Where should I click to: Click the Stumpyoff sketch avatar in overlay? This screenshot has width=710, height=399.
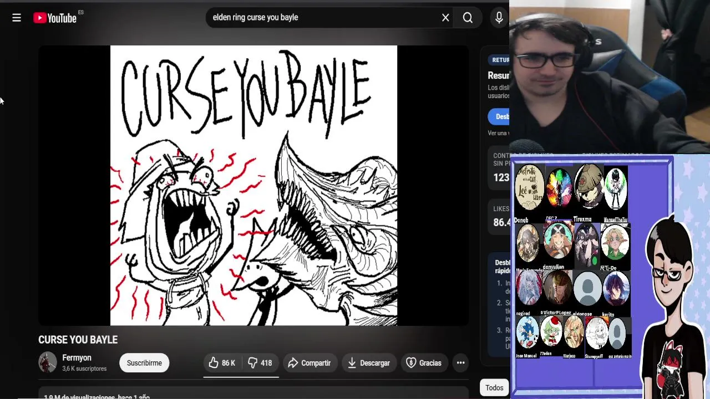coord(596,332)
